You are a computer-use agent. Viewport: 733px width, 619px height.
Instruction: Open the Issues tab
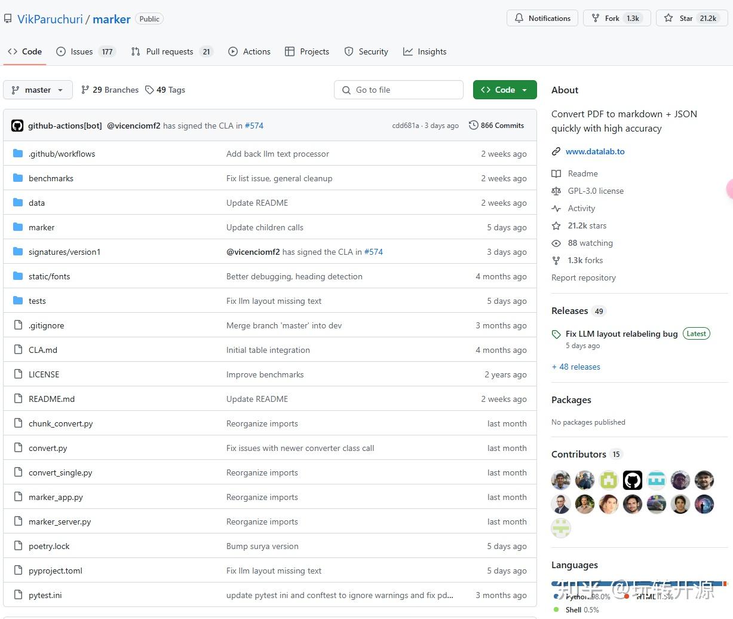(x=82, y=51)
